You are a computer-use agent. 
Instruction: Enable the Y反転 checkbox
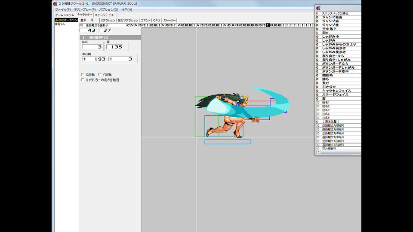[100, 74]
